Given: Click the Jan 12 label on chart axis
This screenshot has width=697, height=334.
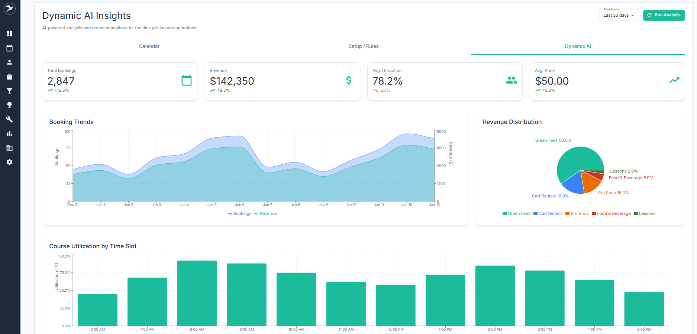Looking at the screenshot, I should [x=407, y=205].
